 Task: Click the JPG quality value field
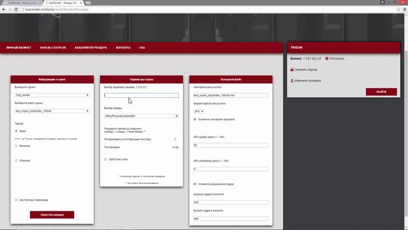click(231, 145)
